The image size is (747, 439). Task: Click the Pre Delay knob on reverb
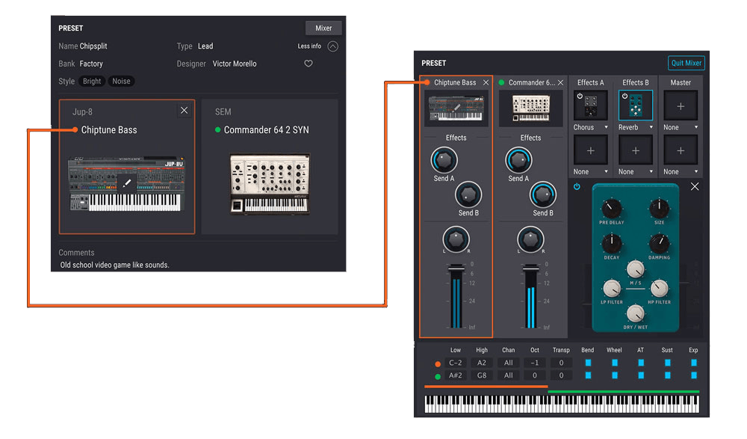(x=611, y=208)
